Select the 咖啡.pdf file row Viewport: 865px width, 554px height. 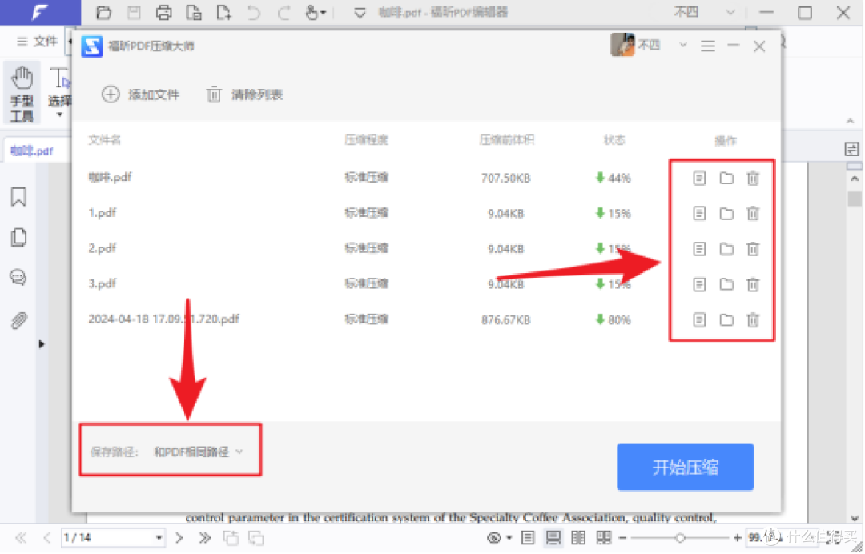[x=426, y=178]
